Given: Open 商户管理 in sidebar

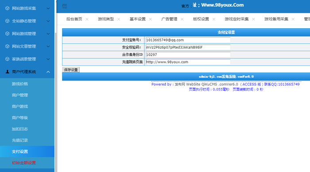Looking at the screenshot, I should [20, 95].
